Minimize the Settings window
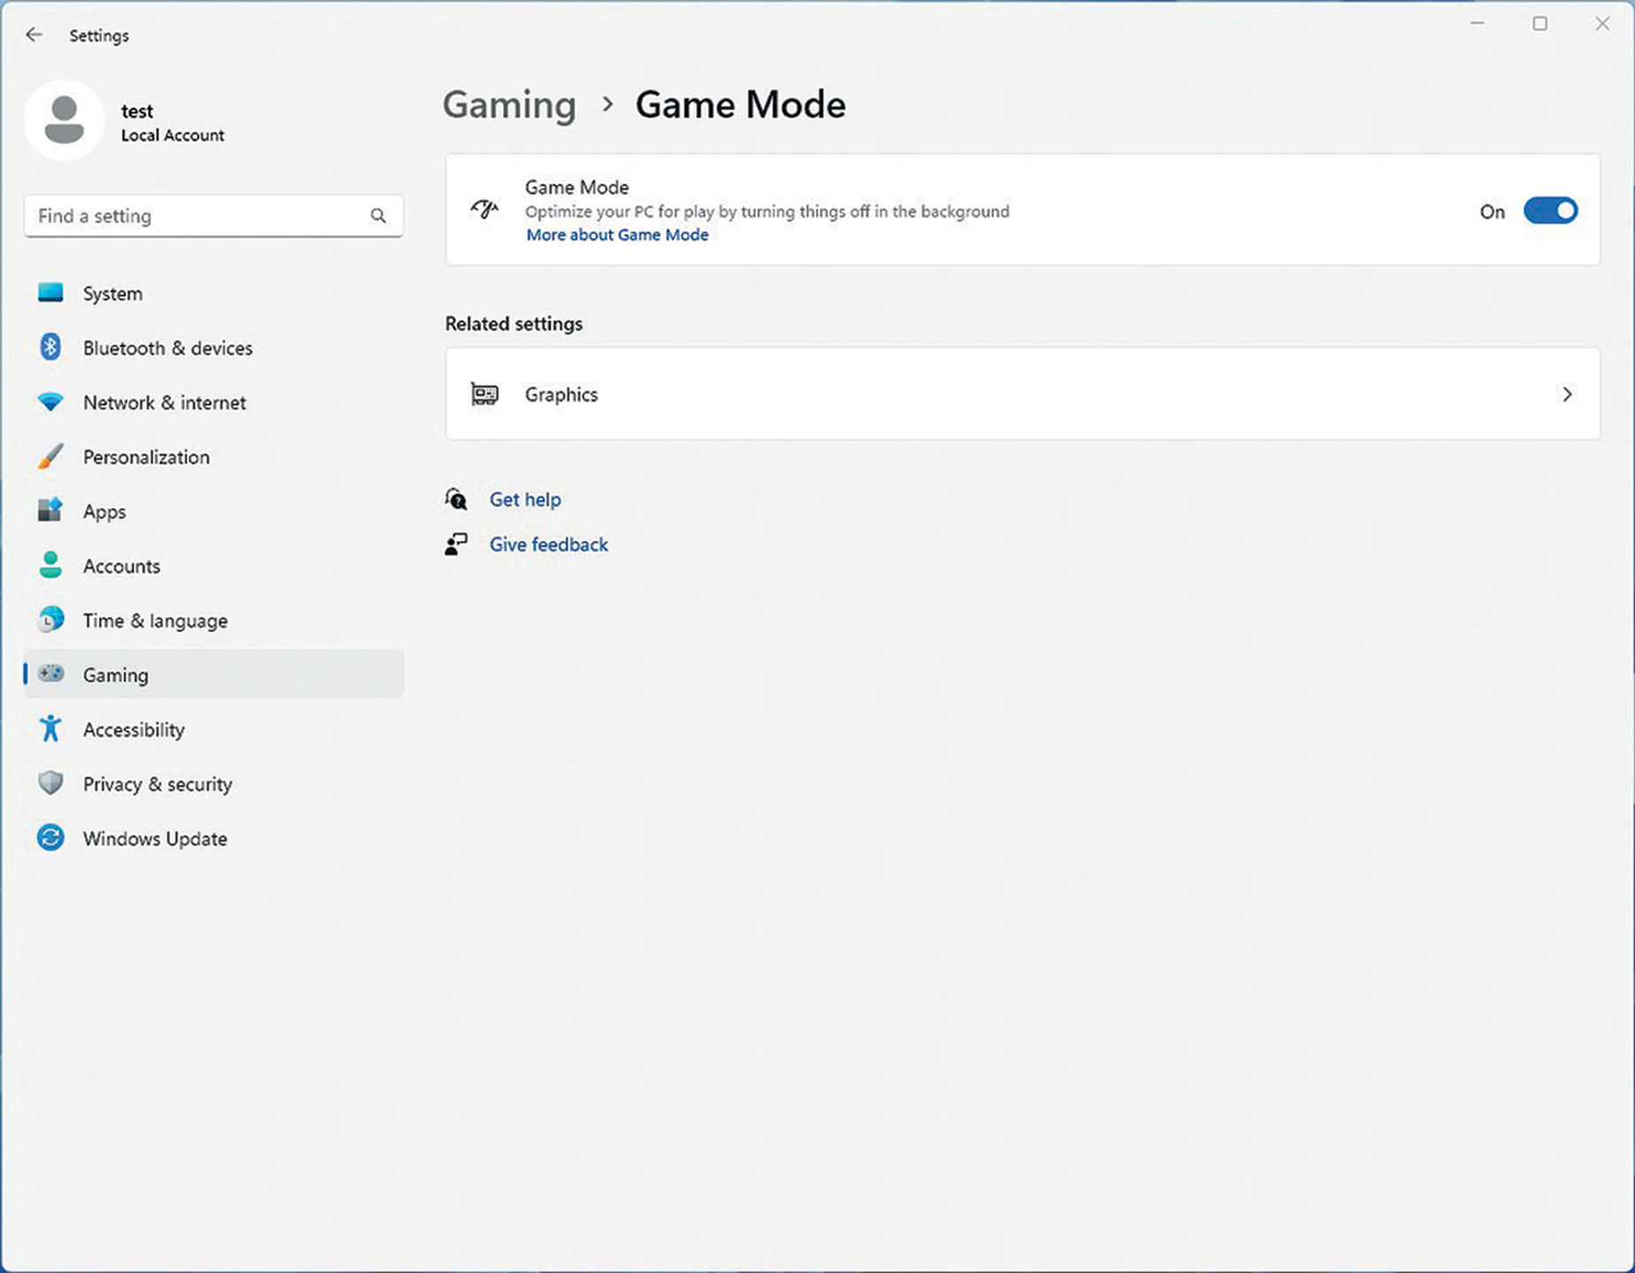 click(1478, 24)
